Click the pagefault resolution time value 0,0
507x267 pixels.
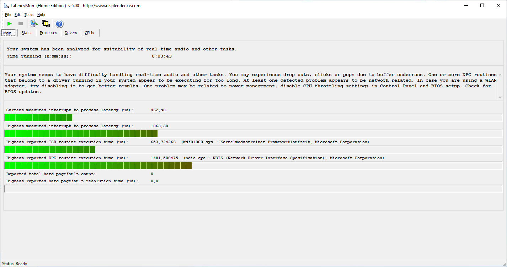(x=154, y=181)
